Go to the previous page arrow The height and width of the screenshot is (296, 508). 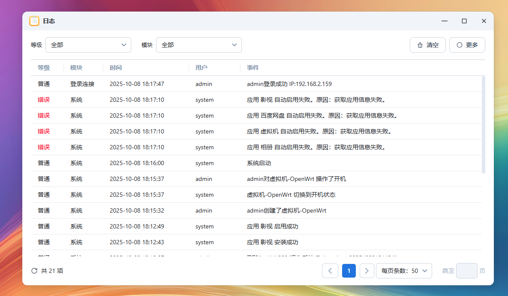coord(330,271)
